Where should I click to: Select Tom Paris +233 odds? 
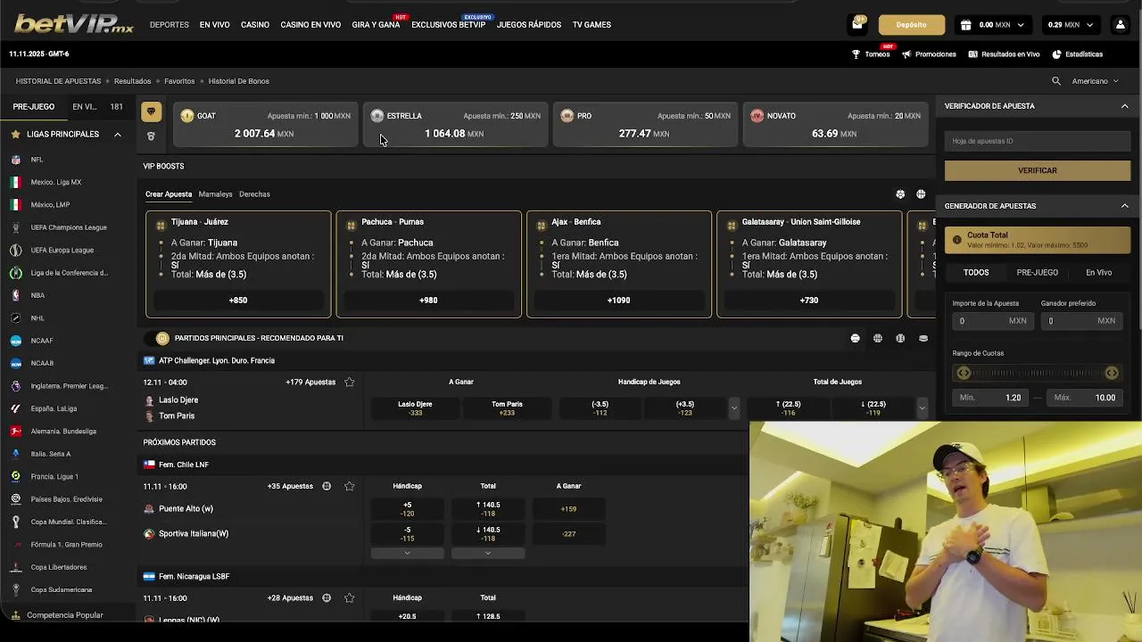[x=507, y=408]
